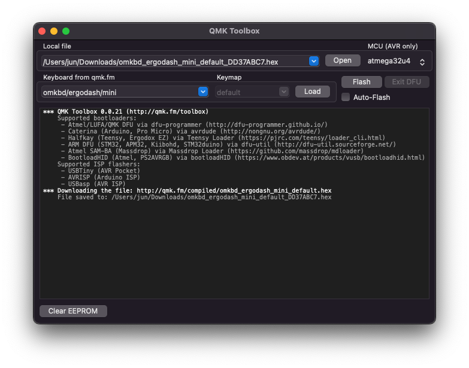Click the Downloading the file log line
469x368 pixels.
[187, 190]
